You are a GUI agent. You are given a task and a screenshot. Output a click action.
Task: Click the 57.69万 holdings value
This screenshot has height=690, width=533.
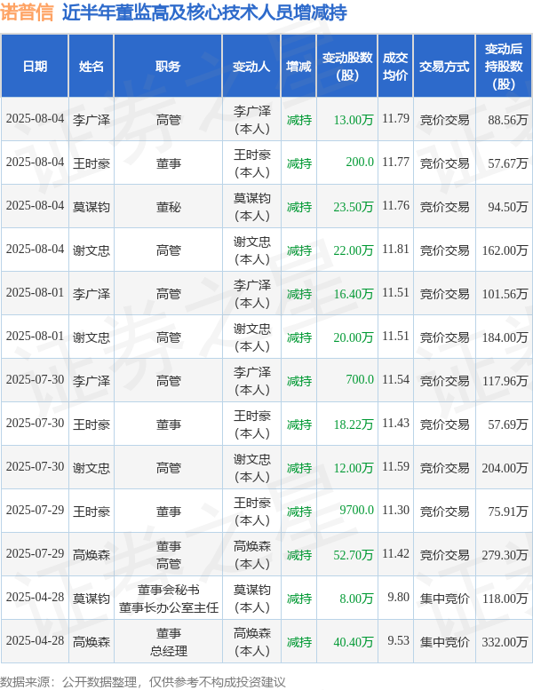507,424
